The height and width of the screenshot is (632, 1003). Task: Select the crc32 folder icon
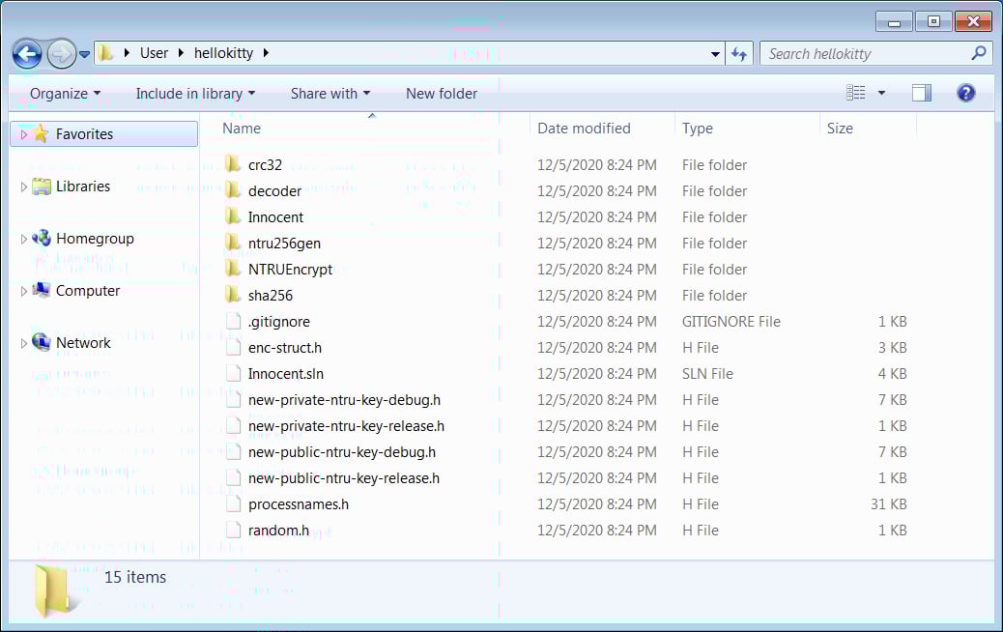pos(233,164)
